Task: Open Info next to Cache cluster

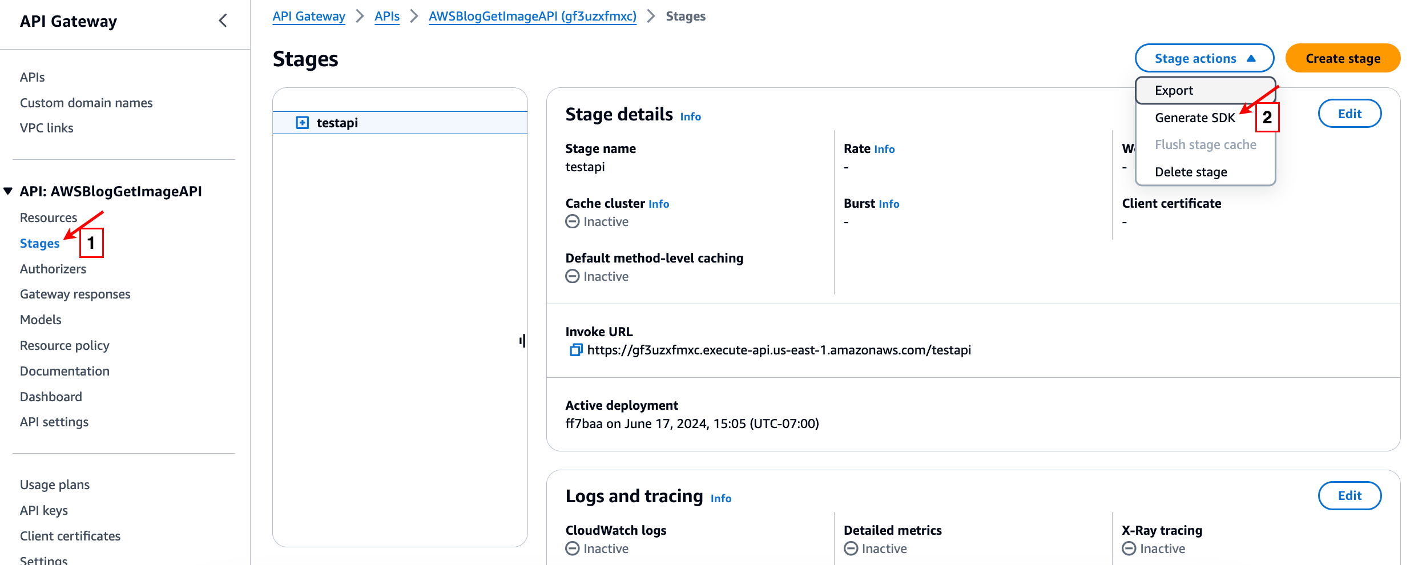Action: click(659, 204)
